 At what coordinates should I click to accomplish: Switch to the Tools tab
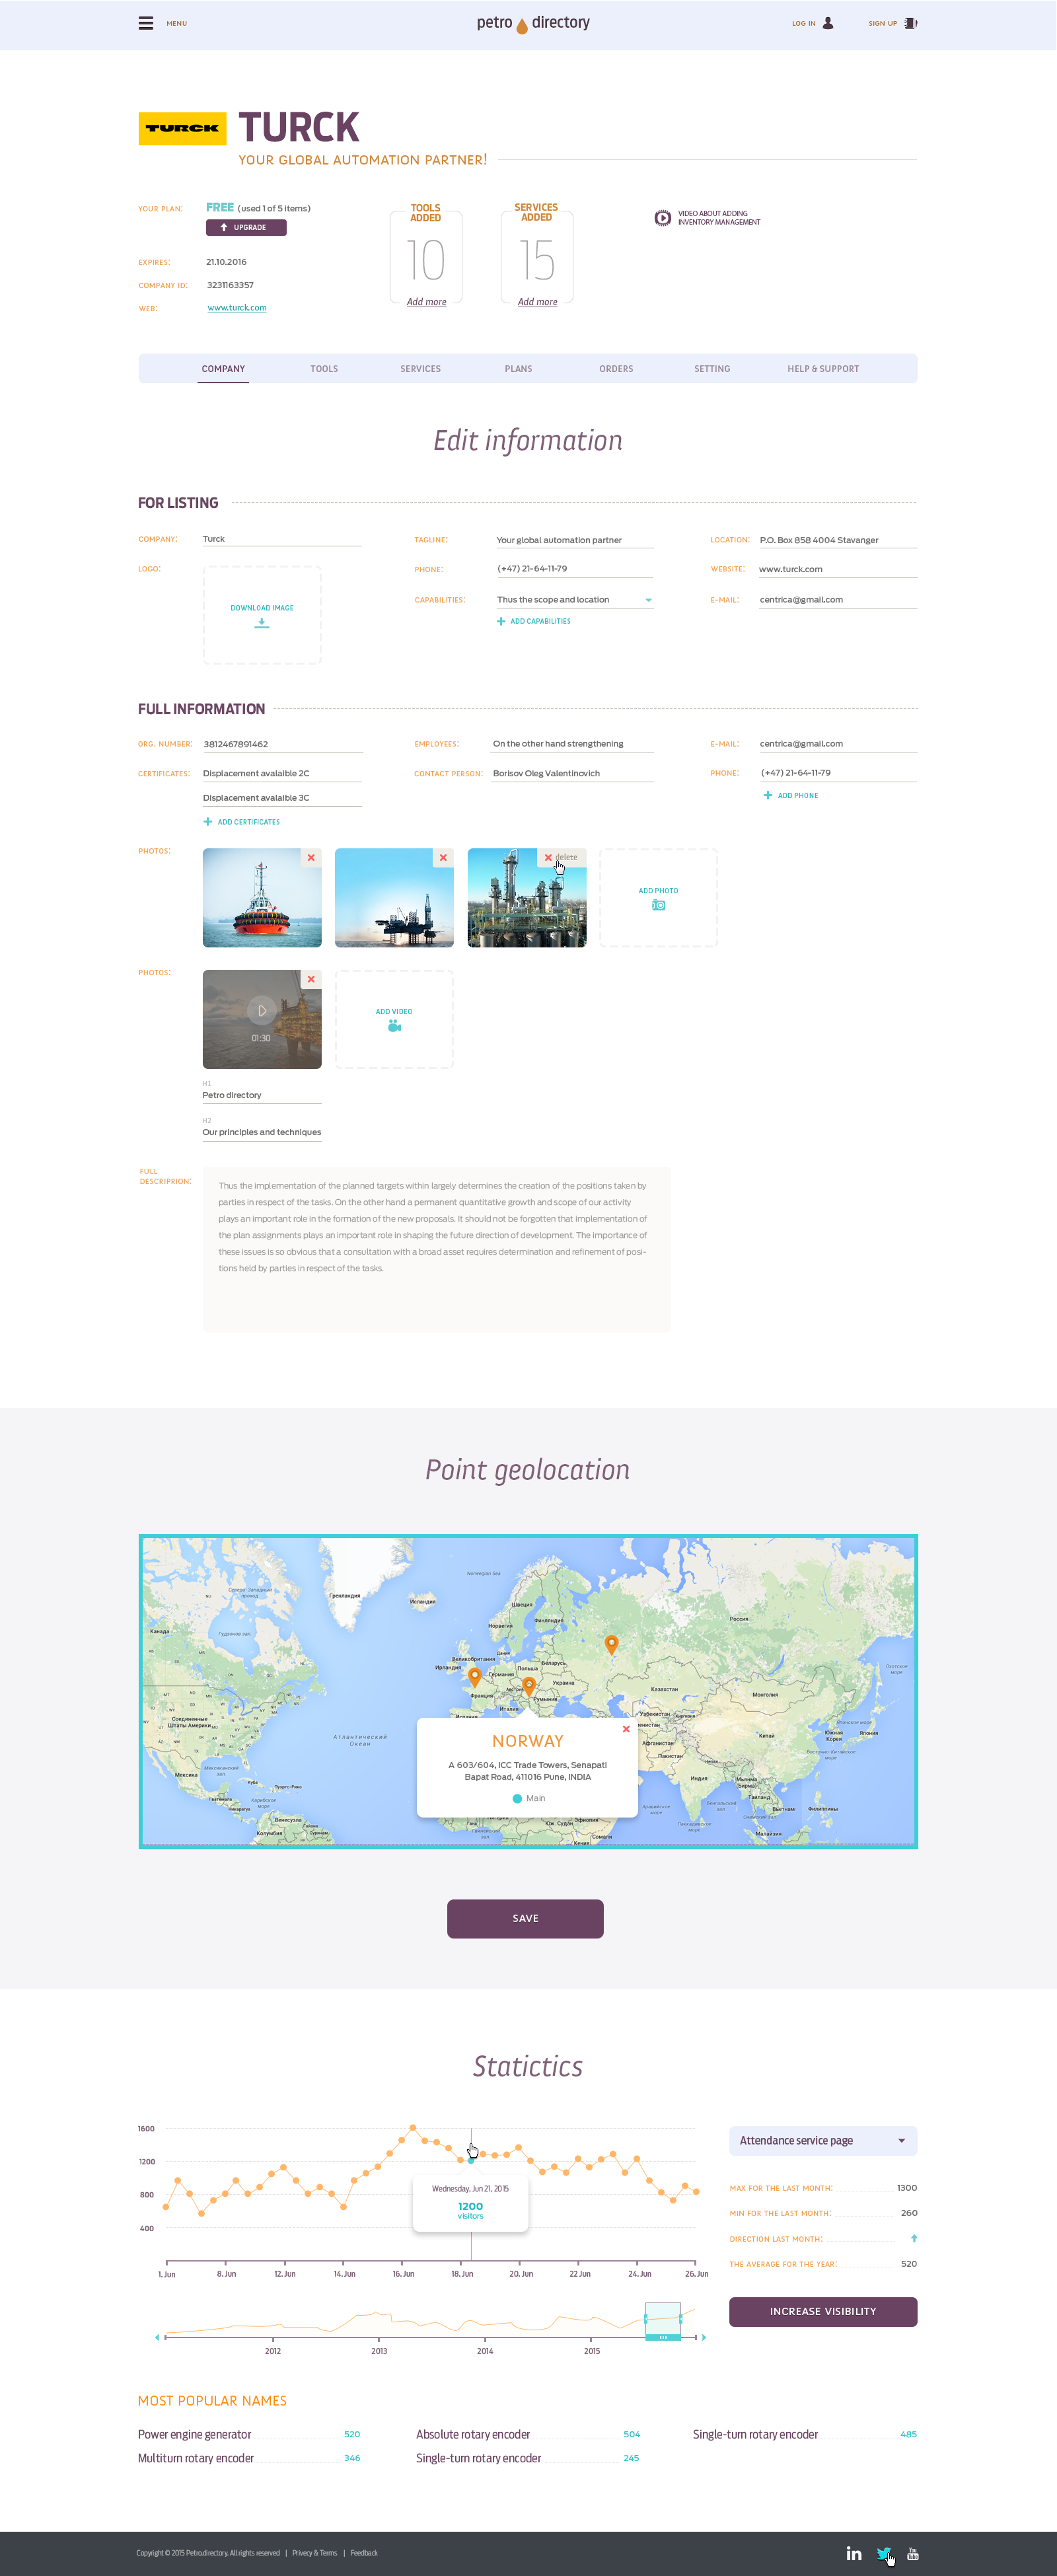coord(324,369)
